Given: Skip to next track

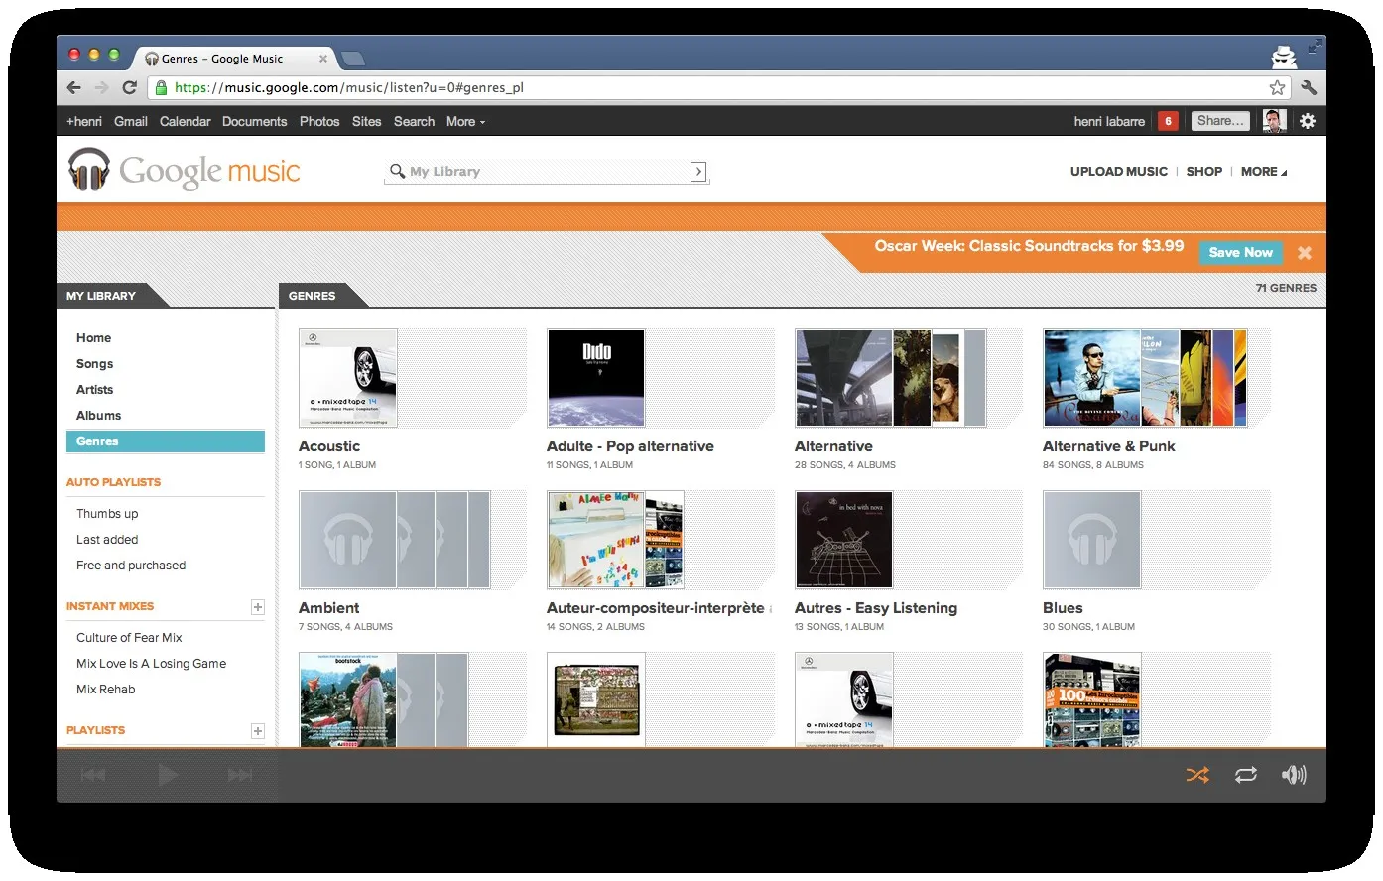Looking at the screenshot, I should click(x=240, y=775).
